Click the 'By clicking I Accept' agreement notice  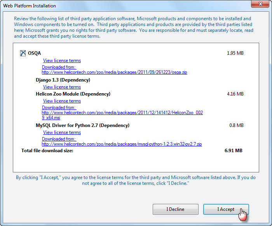click(136, 181)
